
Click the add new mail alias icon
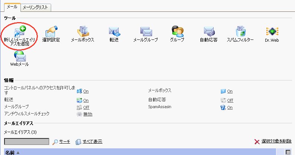pos(19,32)
